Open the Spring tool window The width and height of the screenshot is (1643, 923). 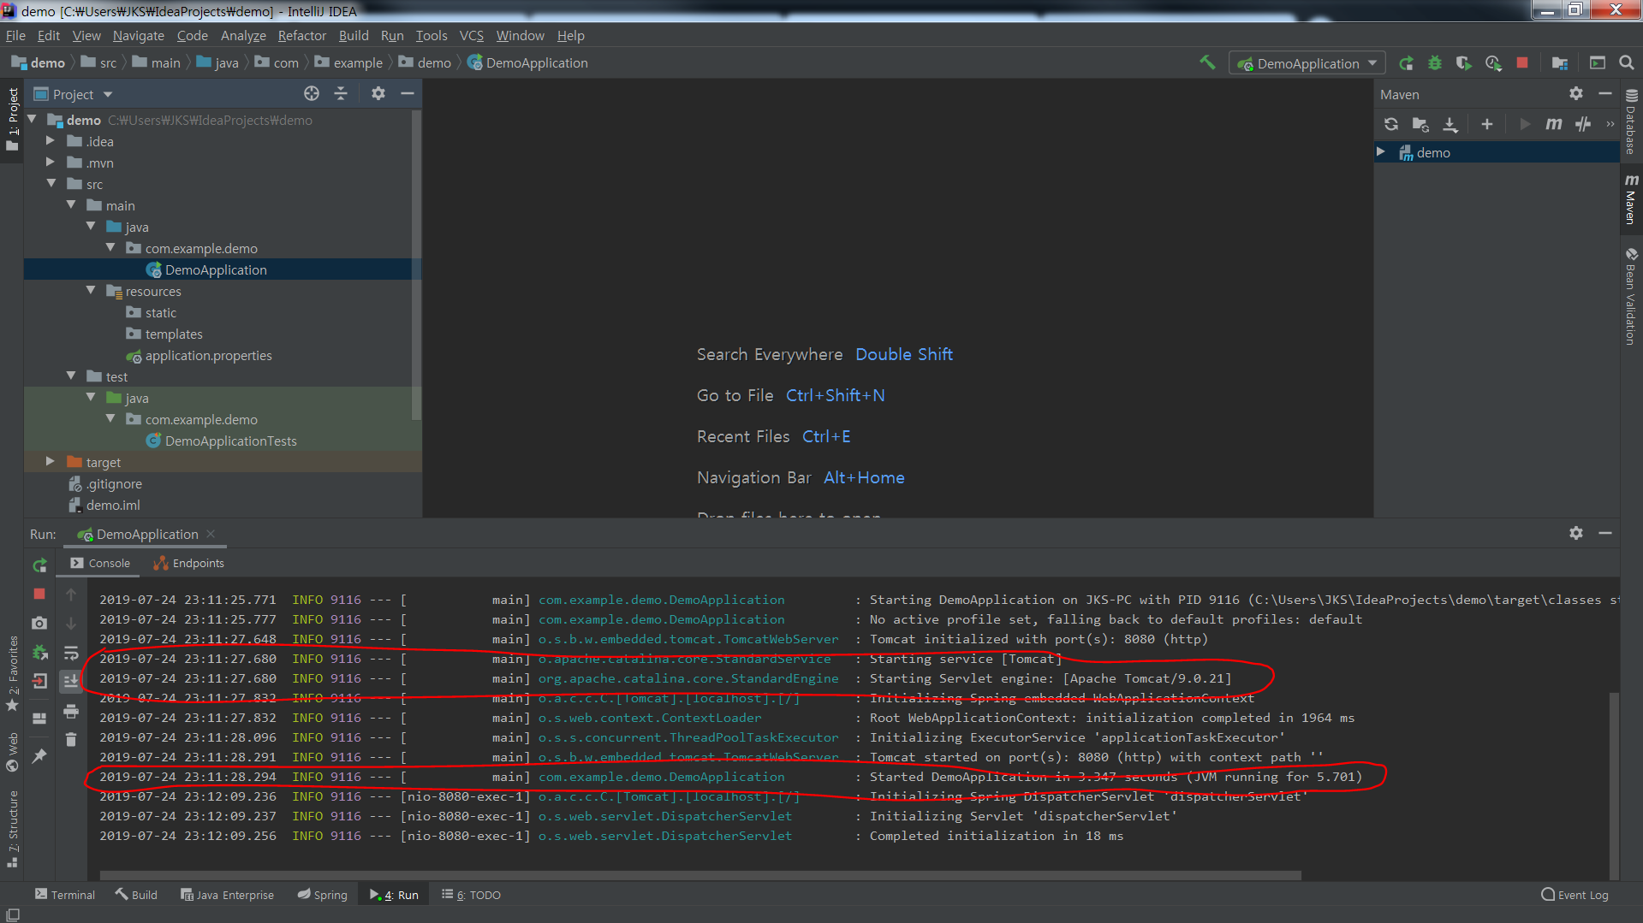pos(322,895)
